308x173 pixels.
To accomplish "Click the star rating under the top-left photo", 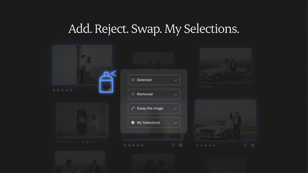I will click(62, 90).
